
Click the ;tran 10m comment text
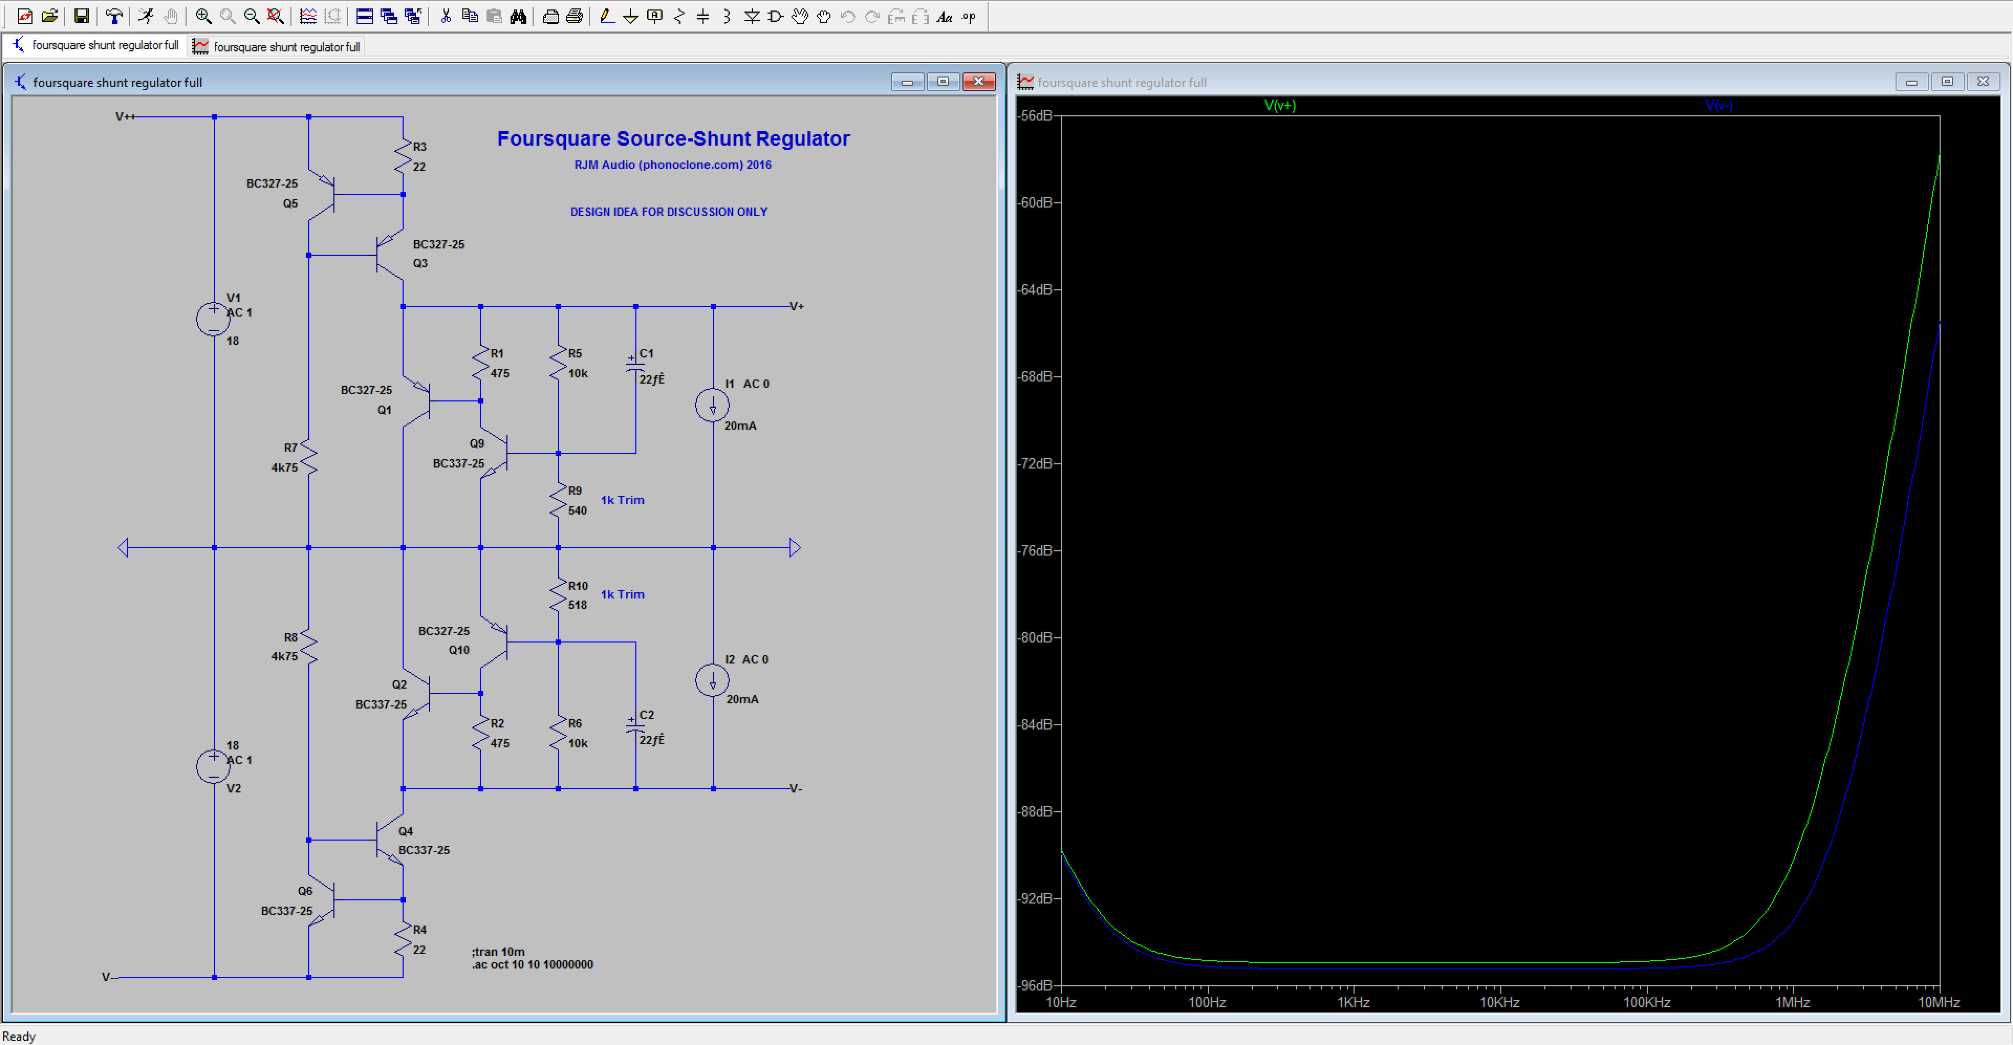(x=499, y=951)
